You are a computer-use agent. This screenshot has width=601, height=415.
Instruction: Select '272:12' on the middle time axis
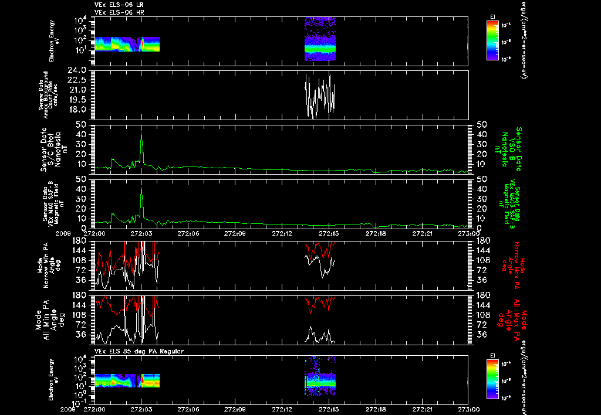[x=282, y=233]
